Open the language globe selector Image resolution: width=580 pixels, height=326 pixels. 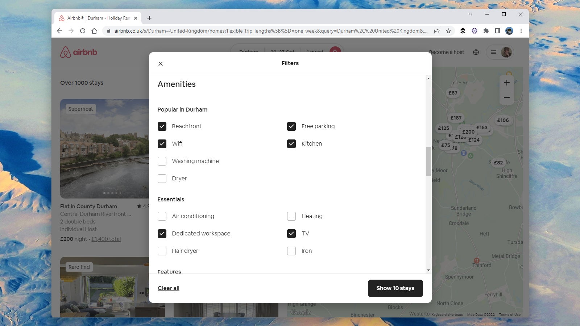click(x=476, y=52)
